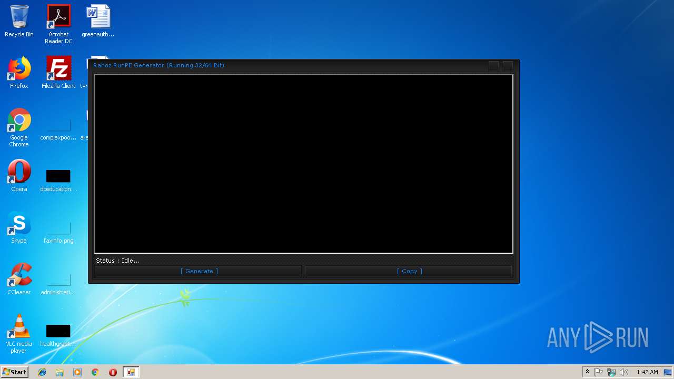Select the greenauth Word document icon
The width and height of the screenshot is (674, 379).
point(98,22)
